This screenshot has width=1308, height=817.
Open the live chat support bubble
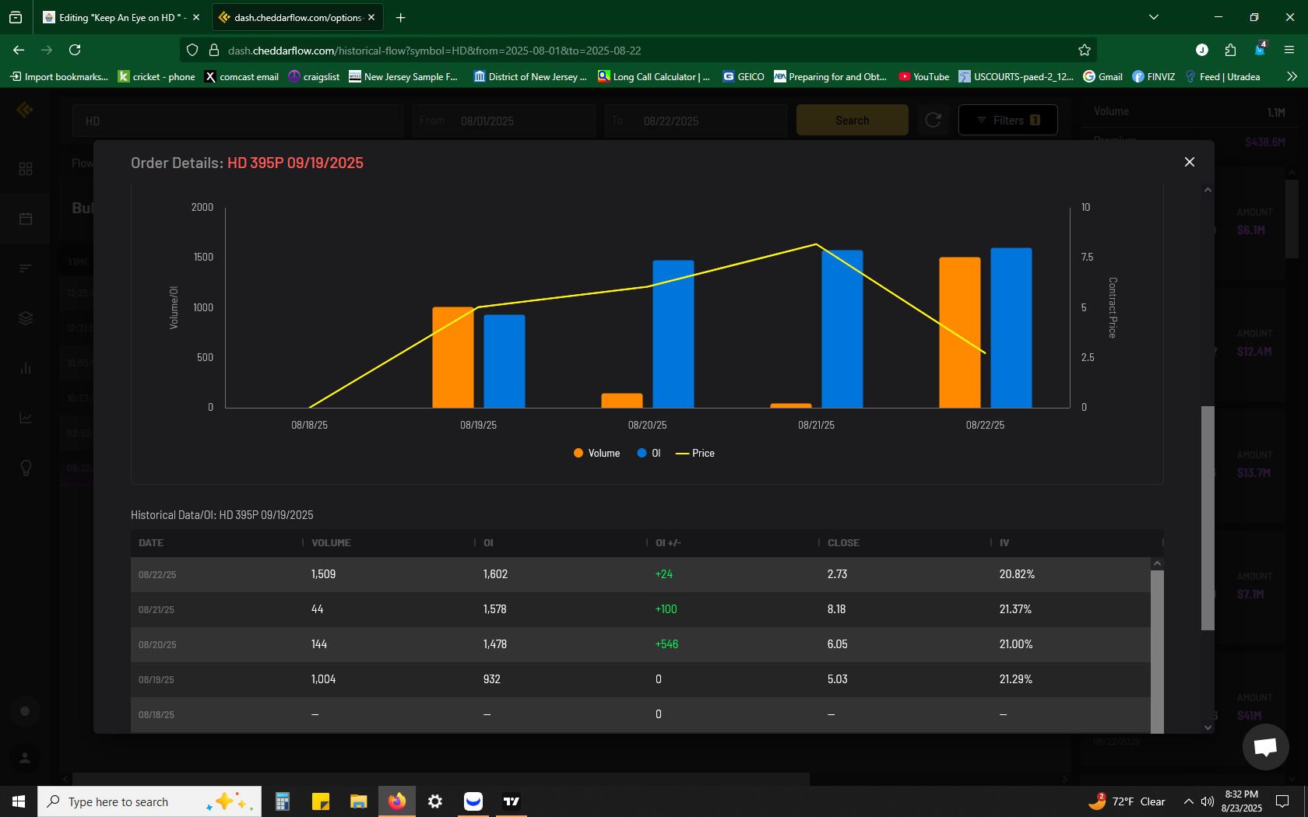[x=1265, y=747]
